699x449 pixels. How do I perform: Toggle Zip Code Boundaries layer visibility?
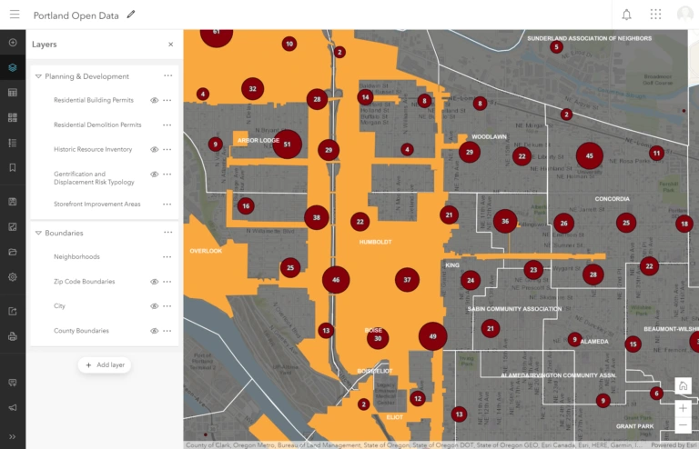pos(154,282)
